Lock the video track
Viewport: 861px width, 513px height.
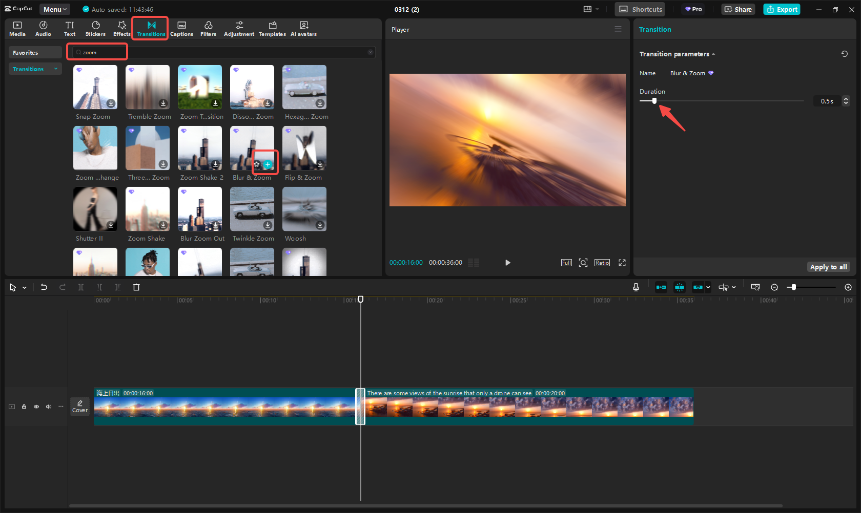click(x=24, y=407)
